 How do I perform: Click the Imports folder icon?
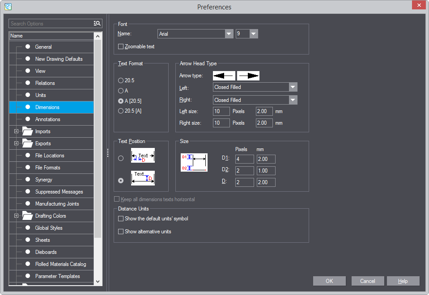tap(27, 131)
